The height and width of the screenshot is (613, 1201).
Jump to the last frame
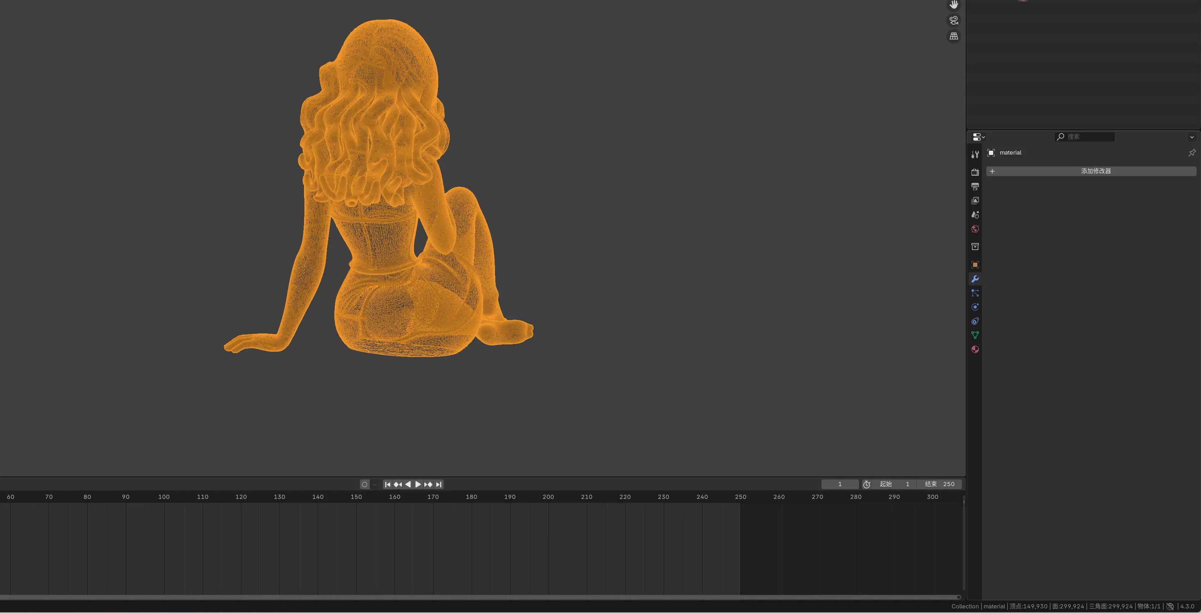pyautogui.click(x=438, y=484)
